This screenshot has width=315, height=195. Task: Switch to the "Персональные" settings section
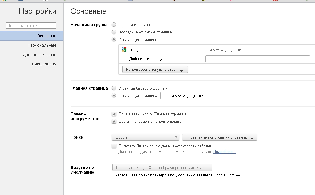click(x=42, y=45)
